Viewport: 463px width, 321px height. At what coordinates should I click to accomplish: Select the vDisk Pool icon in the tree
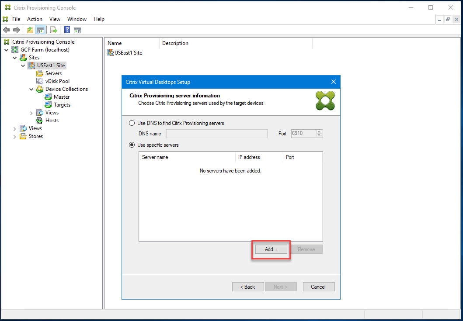(x=40, y=81)
